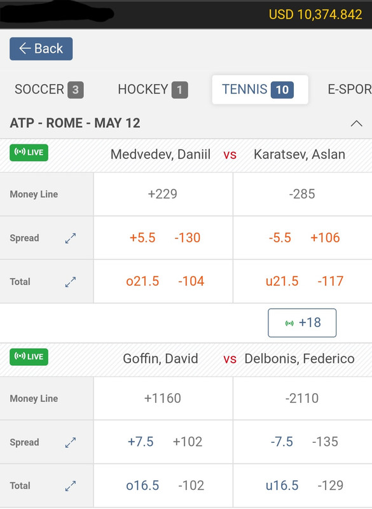Pick Karatsev money line -285

tap(302, 194)
